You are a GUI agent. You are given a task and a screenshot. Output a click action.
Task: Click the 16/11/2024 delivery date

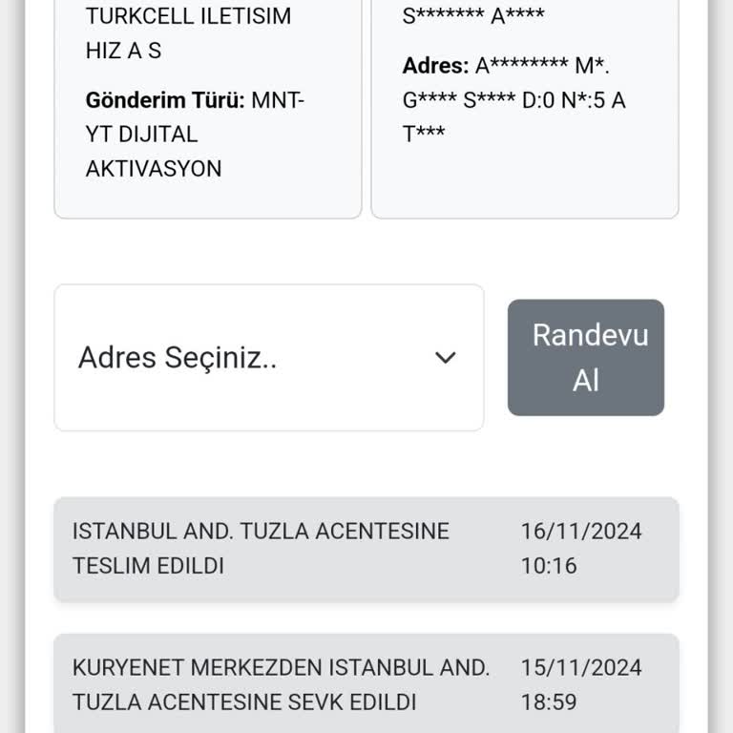[x=581, y=532]
